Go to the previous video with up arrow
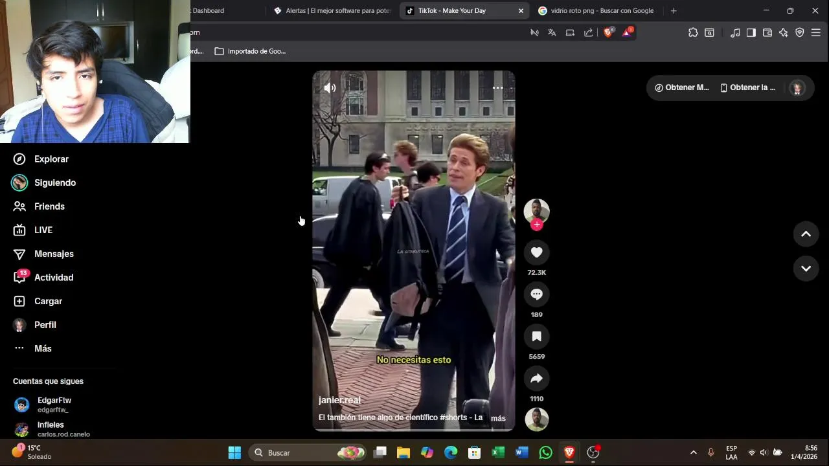This screenshot has width=829, height=466. [x=806, y=234]
